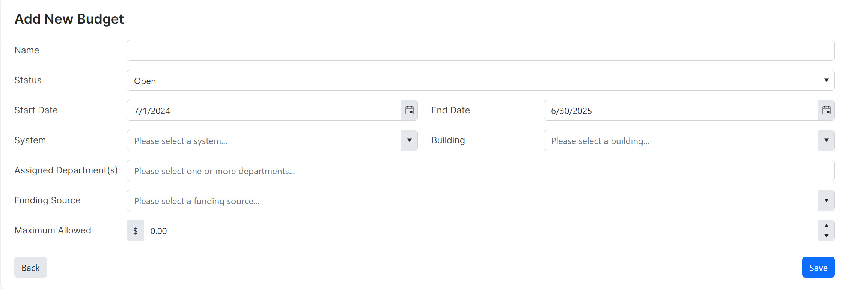845x289 pixels.
Task: Click the Funding Source placeholder text
Action: pos(197,201)
